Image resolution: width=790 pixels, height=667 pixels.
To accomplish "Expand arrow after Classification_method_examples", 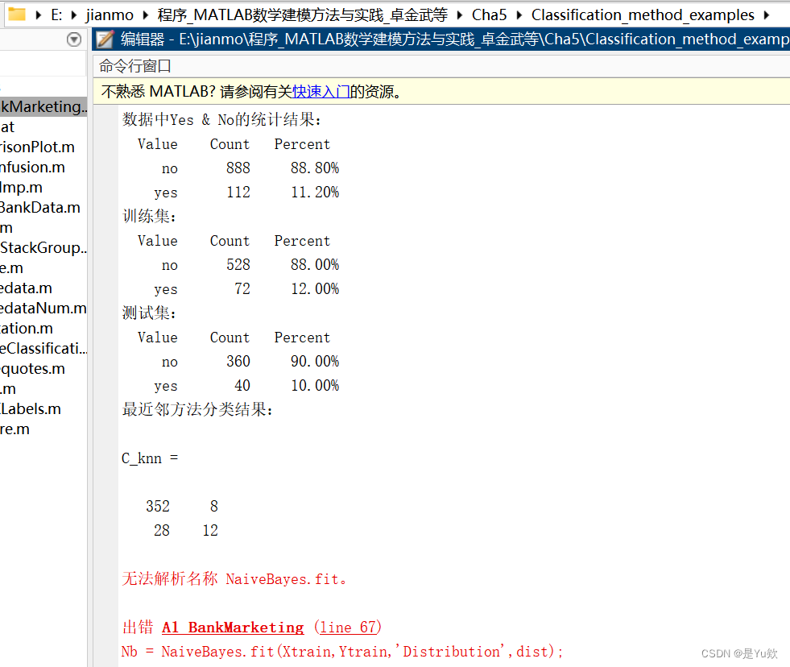I will (767, 15).
